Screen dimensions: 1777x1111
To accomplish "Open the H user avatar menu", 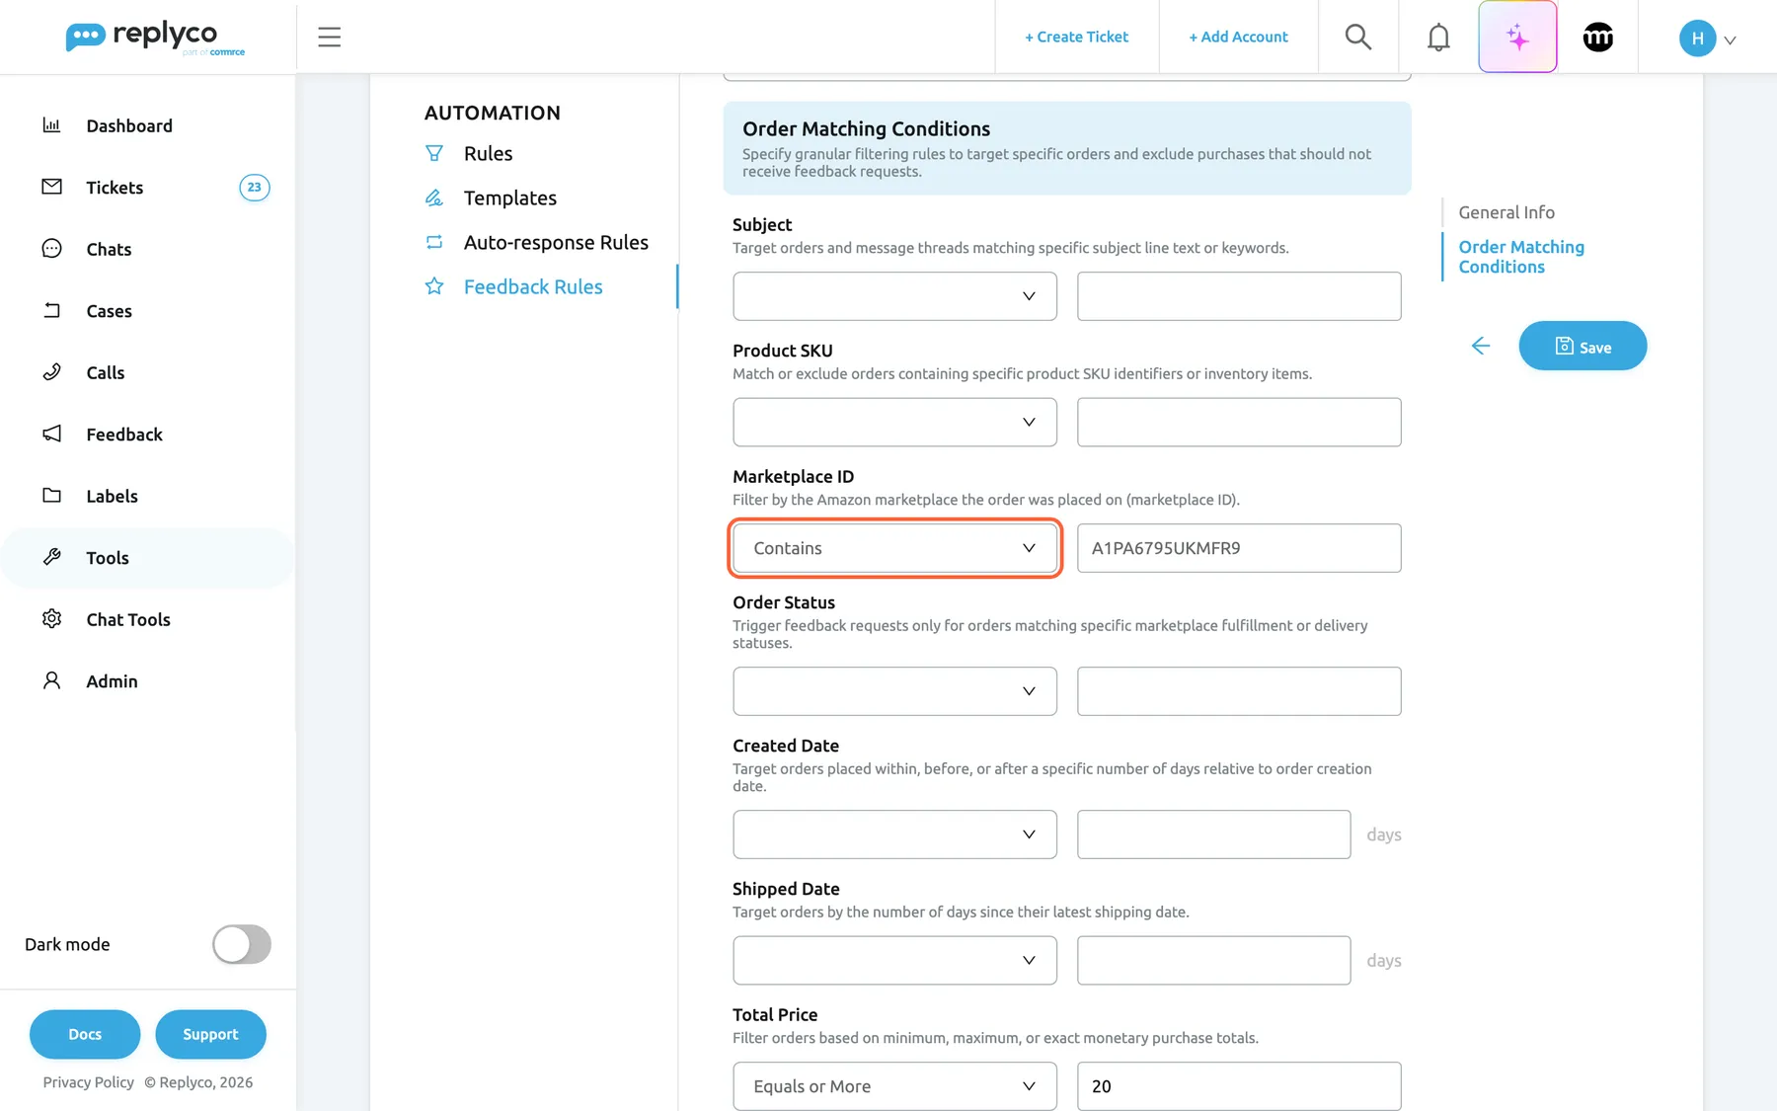I will coord(1708,39).
